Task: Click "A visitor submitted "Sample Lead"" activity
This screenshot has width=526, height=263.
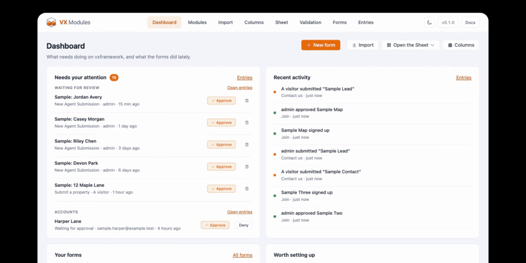Action: pyautogui.click(x=317, y=89)
